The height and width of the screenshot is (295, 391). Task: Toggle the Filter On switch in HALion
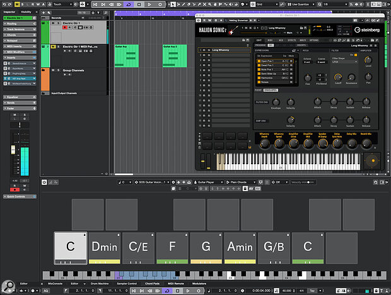pos(356,55)
